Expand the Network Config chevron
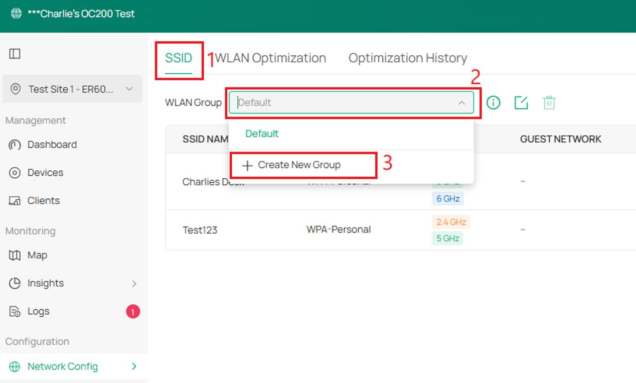Image resolution: width=636 pixels, height=383 pixels. (x=134, y=366)
